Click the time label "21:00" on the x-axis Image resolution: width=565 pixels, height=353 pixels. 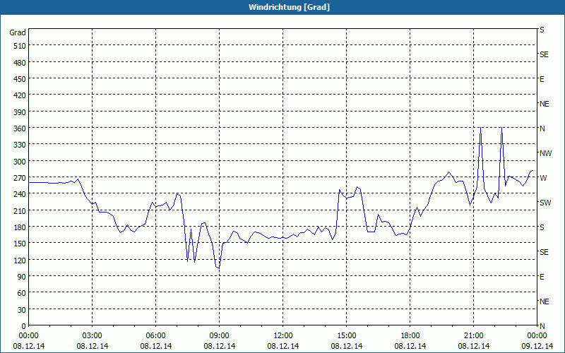point(474,336)
